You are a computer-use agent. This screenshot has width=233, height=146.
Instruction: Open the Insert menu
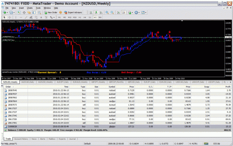[21, 8]
